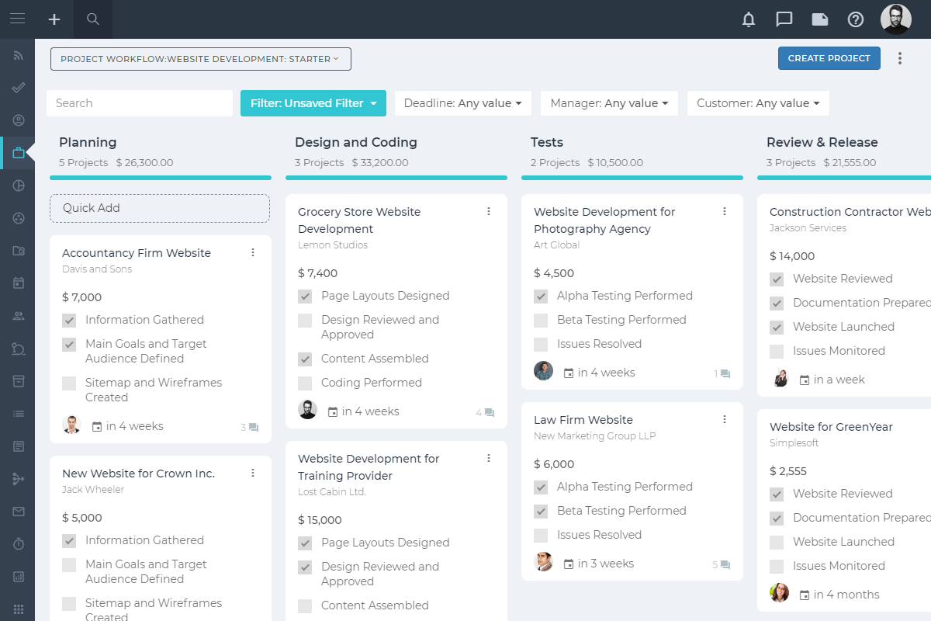The height and width of the screenshot is (621, 931).
Task: Open three-dot menu on Accountancy Firm Website card
Action: (253, 252)
